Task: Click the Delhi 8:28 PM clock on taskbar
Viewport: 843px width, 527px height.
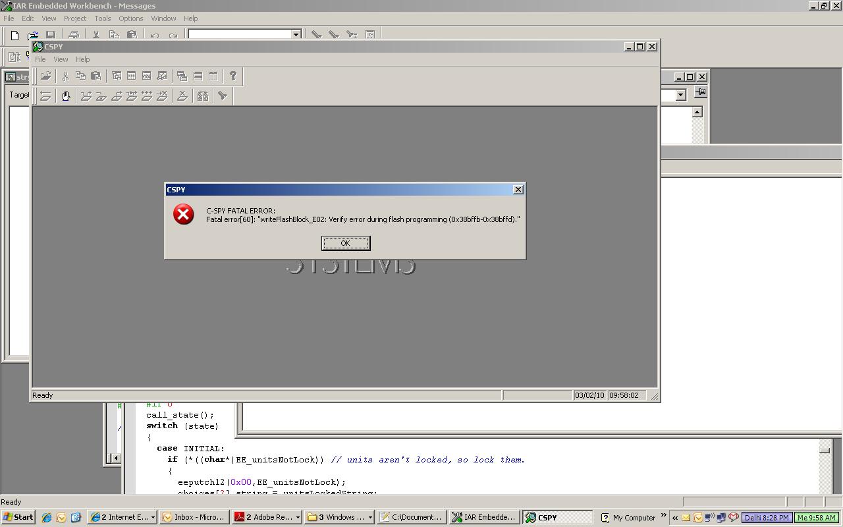Action: pos(767,518)
